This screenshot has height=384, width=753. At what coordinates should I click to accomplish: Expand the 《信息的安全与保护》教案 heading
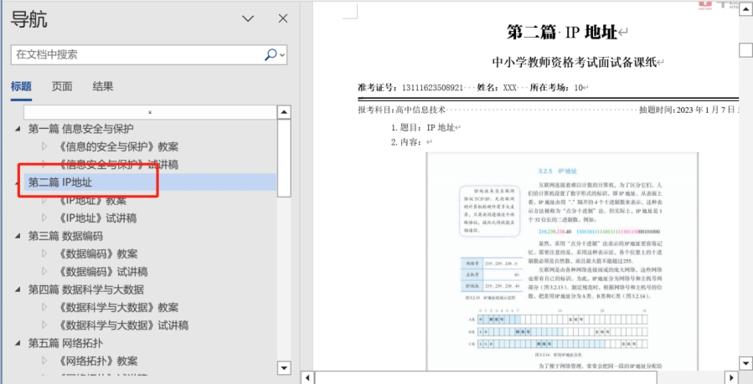[x=44, y=146]
